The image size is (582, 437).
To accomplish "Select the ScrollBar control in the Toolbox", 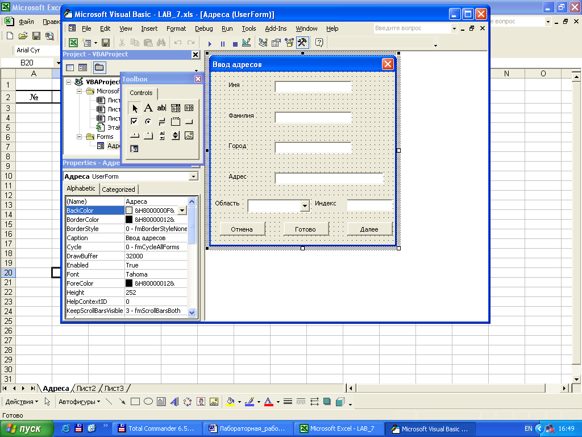I will (161, 135).
